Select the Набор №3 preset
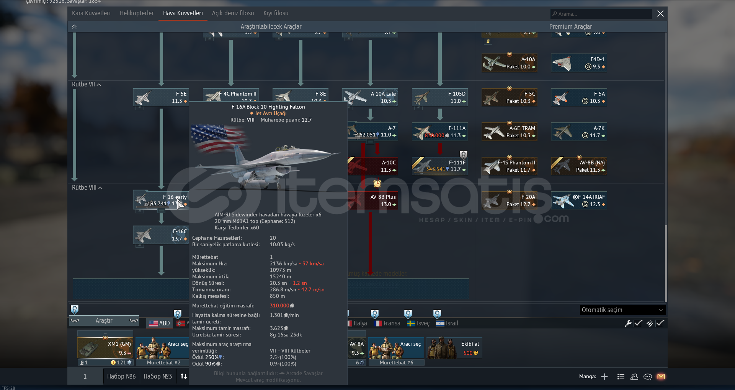Viewport: 735px width, 390px height. point(158,377)
